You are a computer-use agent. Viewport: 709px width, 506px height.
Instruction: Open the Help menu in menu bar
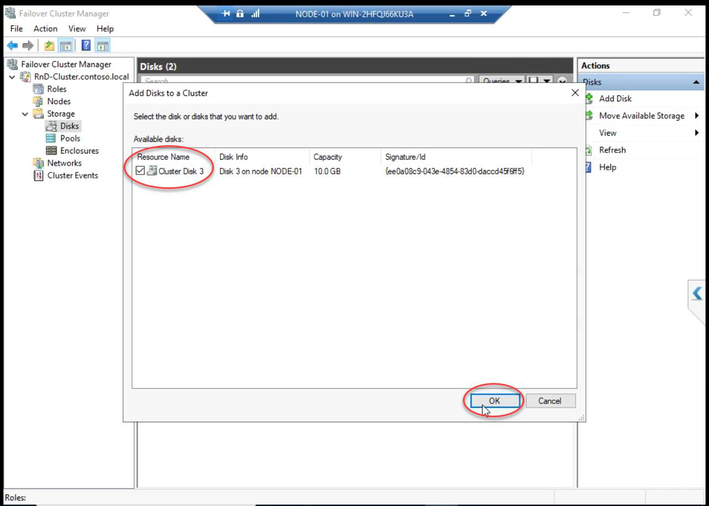click(x=105, y=28)
